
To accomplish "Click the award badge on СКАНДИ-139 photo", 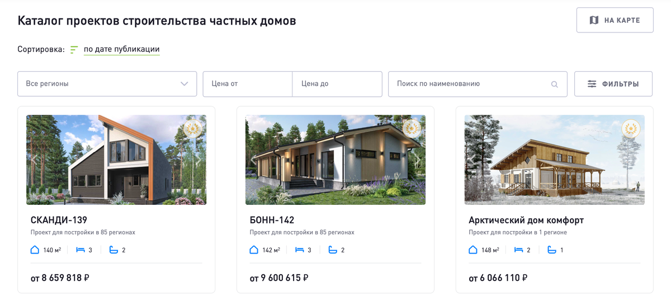I will (193, 129).
